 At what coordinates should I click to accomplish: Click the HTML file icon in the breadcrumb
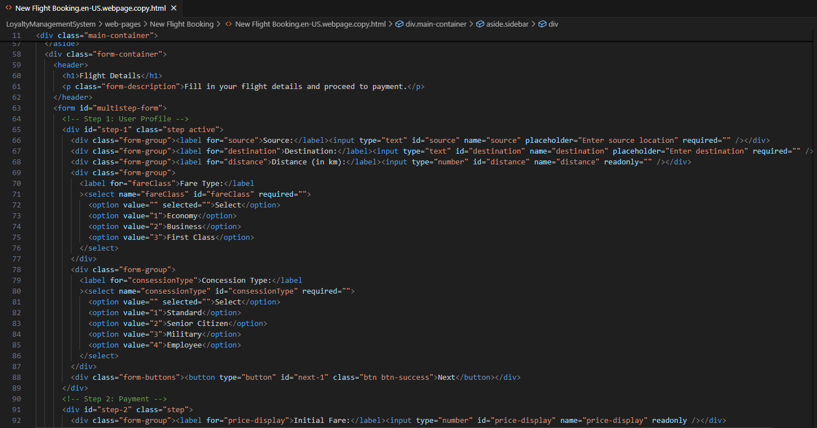click(x=228, y=24)
